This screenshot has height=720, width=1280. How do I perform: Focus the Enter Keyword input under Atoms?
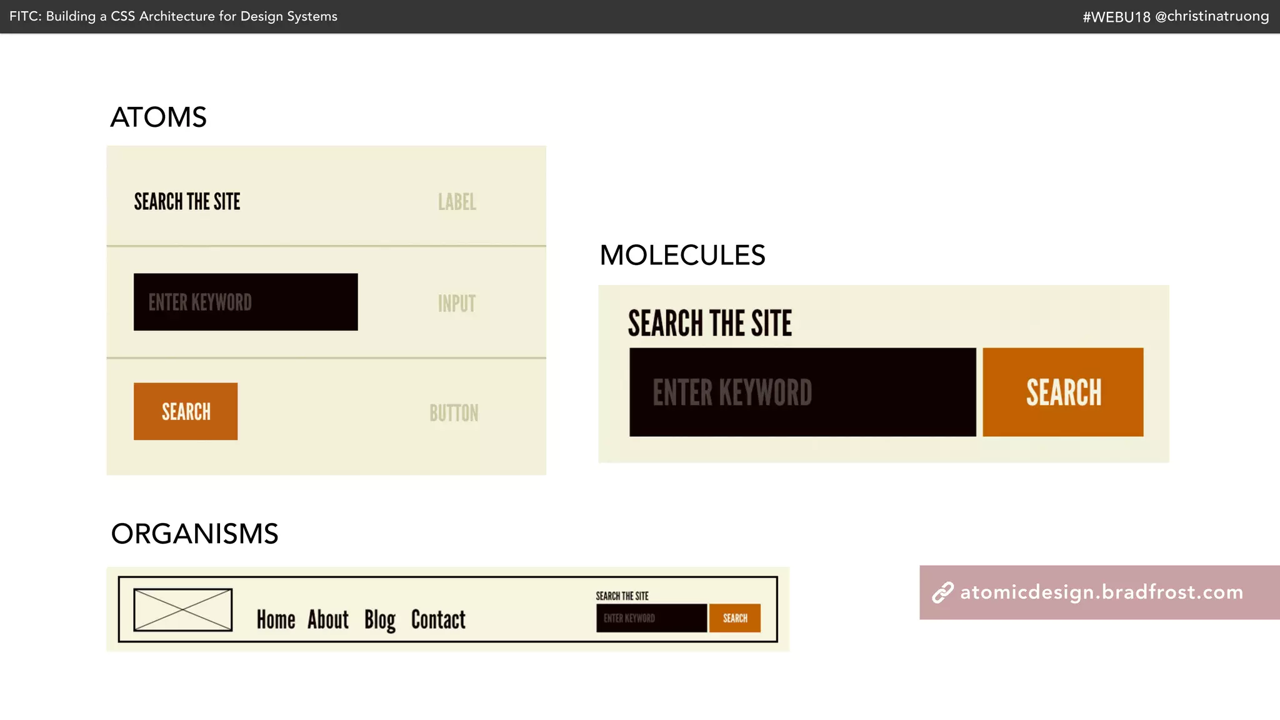246,302
